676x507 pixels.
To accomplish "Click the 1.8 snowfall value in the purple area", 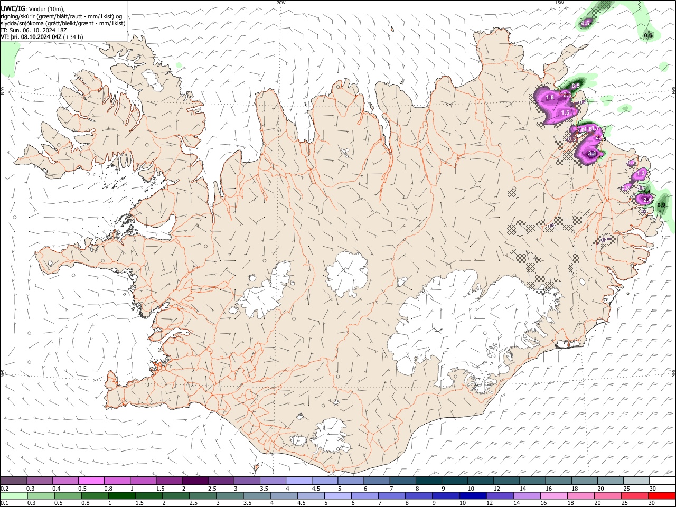I will (x=550, y=98).
